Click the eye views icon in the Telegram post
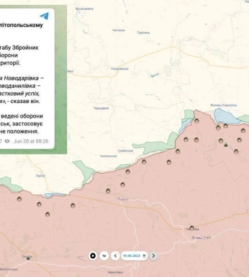Image resolution: width=249 pixels, height=277 pixels. (x=8, y=141)
